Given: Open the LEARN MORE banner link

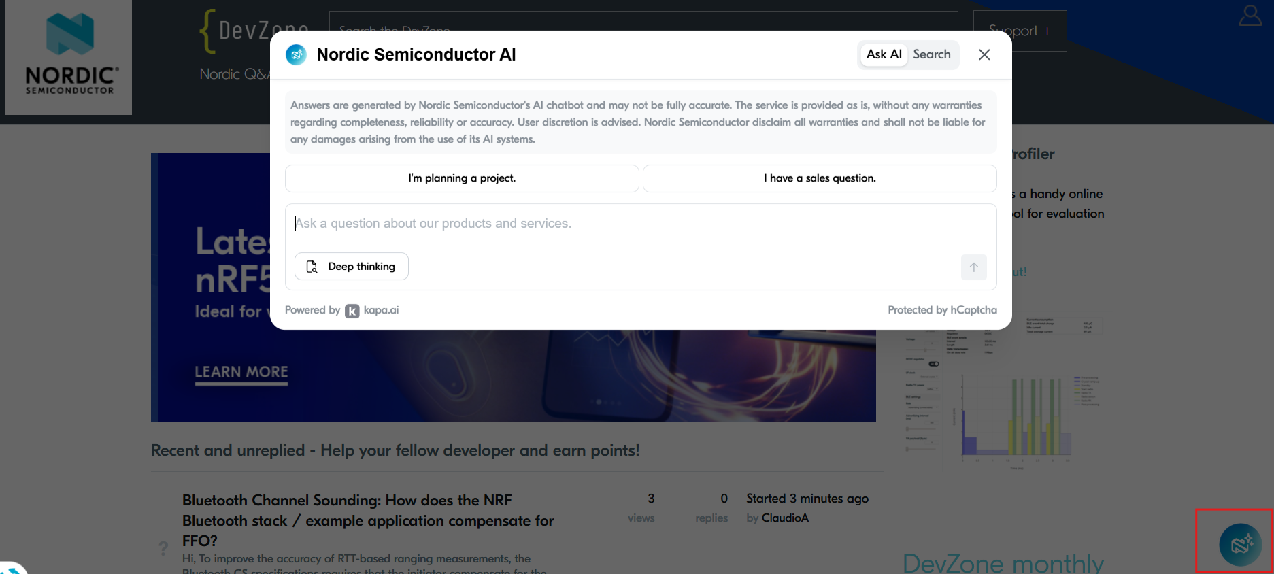Looking at the screenshot, I should 241,372.
